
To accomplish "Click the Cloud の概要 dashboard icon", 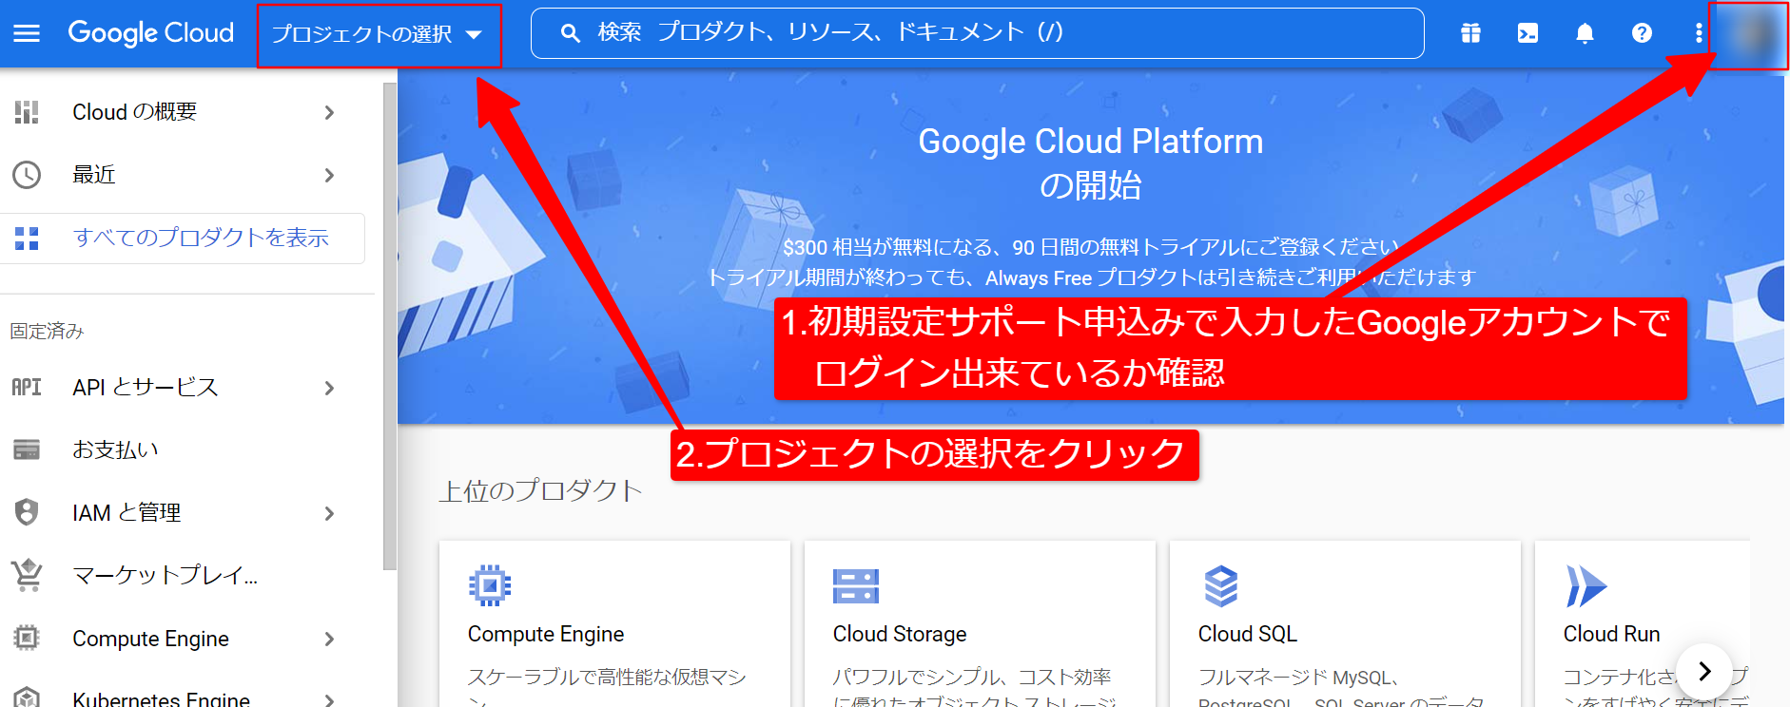I will [x=27, y=112].
